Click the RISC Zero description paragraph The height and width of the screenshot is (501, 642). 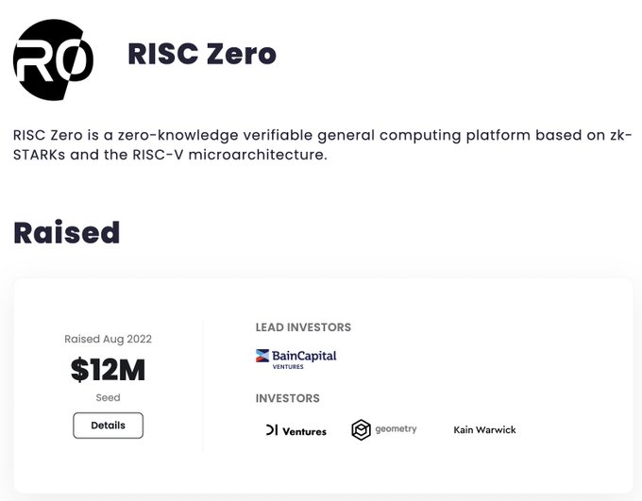[x=323, y=145]
